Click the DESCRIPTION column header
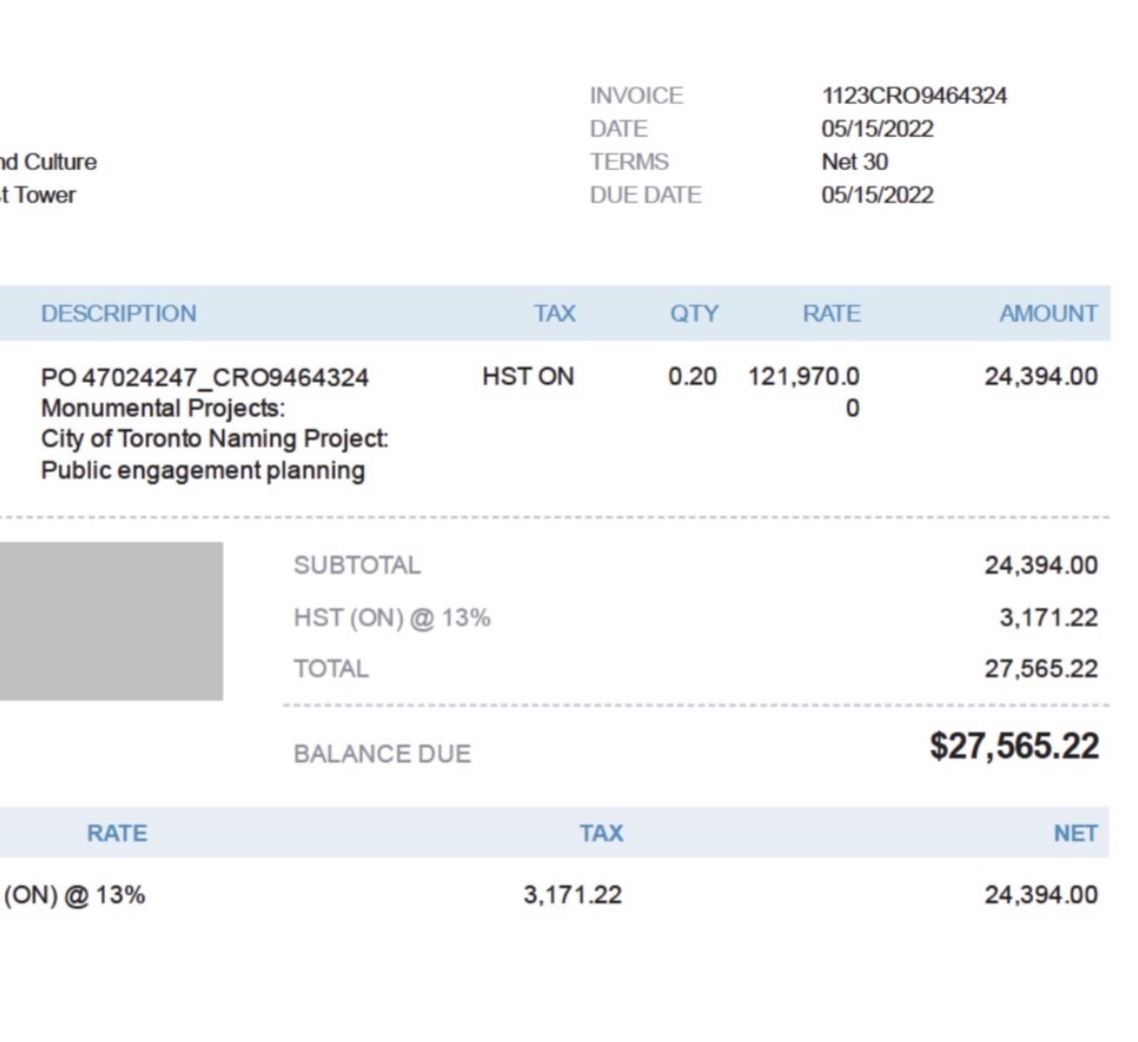1138x1042 pixels. (x=118, y=313)
